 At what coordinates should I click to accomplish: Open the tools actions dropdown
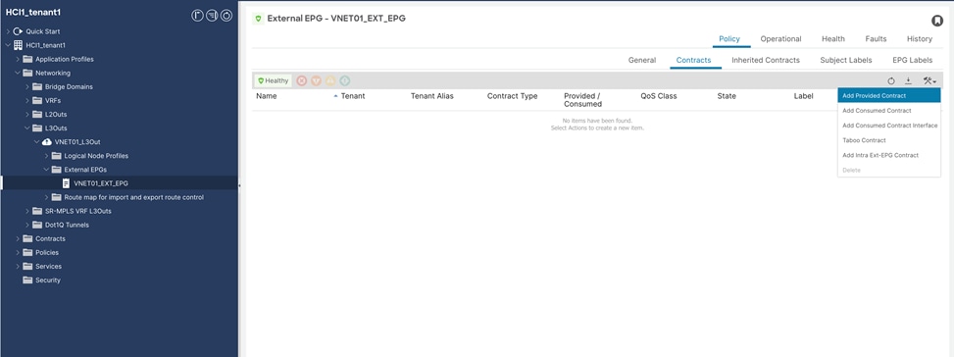[929, 80]
